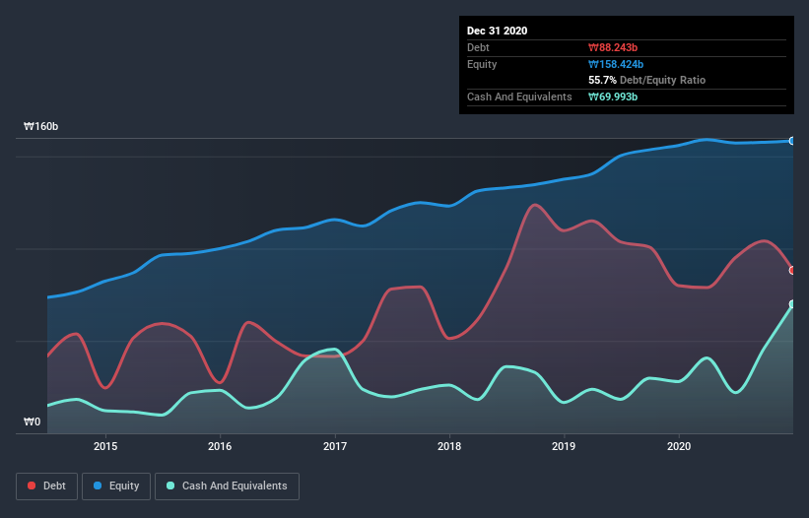
Task: Select the blue Equity endpoint marker on chart
Action: tap(792, 141)
